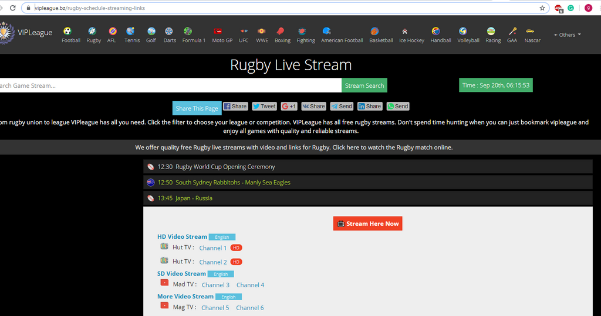Open Hut TV Channel 1 link
601x316 pixels.
212,248
